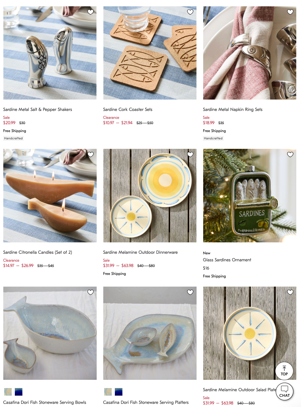Viewport: 301px width, 407px height.
Task: Heart the Casafina Dori Fish Serving Platters
Action: pyautogui.click(x=190, y=292)
